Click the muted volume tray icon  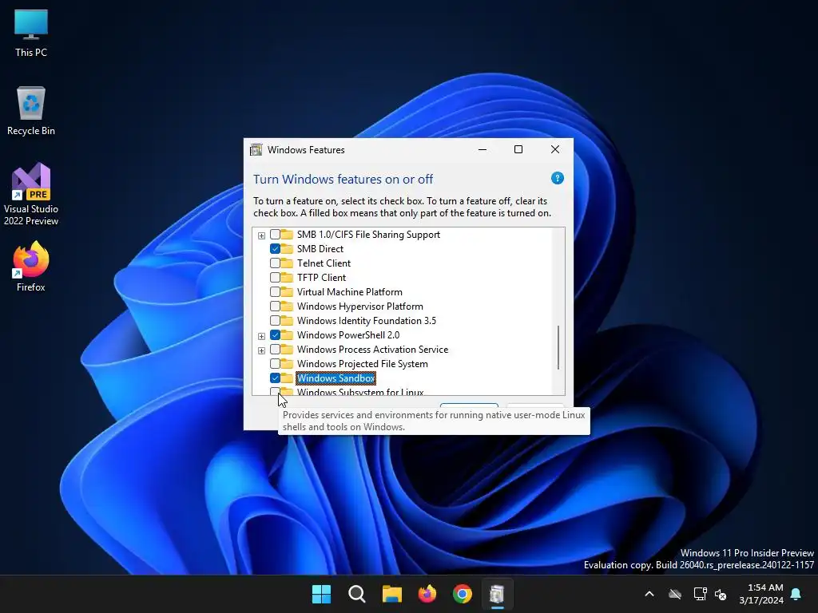coord(721,594)
